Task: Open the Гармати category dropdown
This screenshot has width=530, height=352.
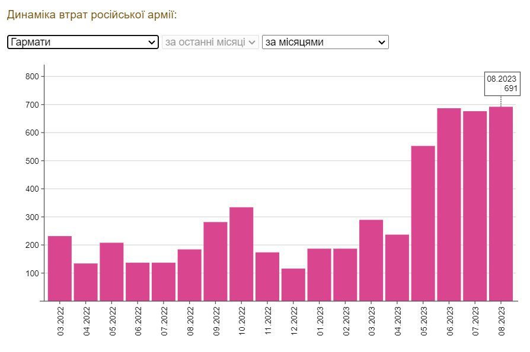Action: (x=82, y=42)
